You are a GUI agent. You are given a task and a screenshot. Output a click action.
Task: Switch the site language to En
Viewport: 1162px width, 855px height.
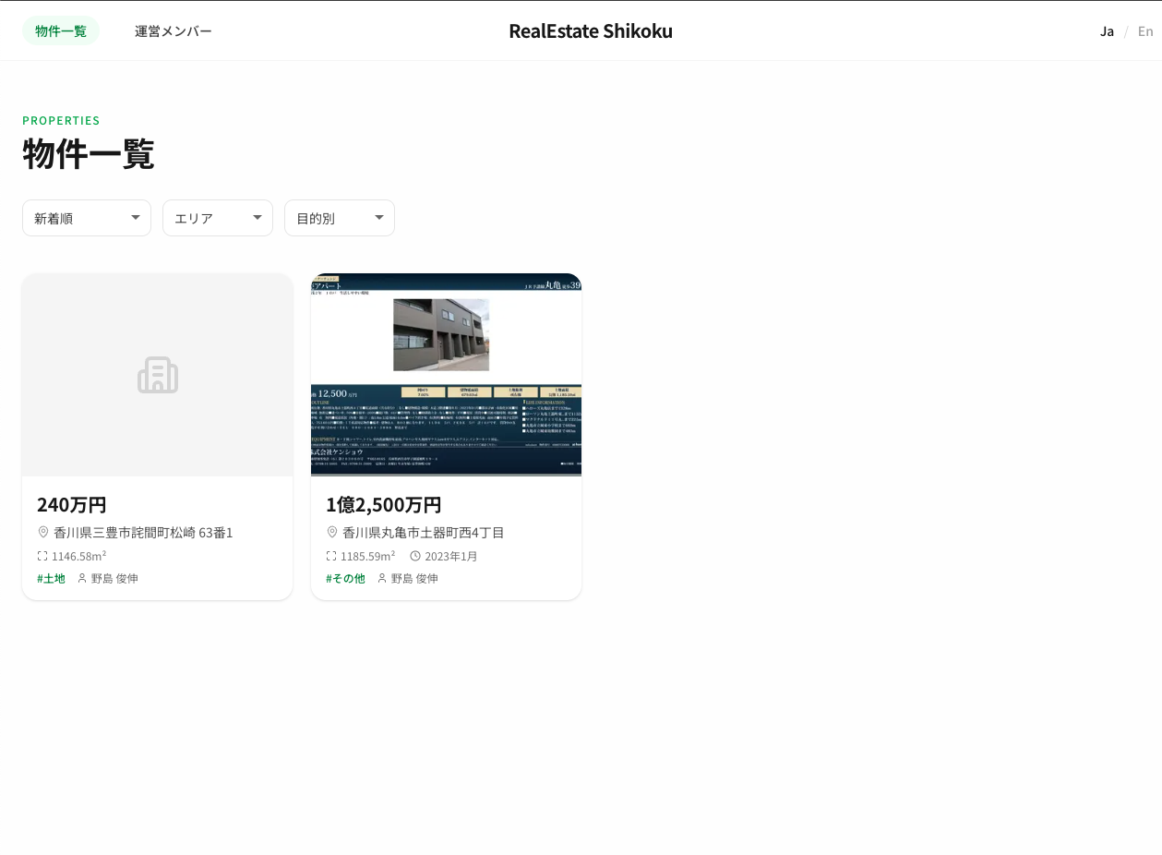[1144, 30]
